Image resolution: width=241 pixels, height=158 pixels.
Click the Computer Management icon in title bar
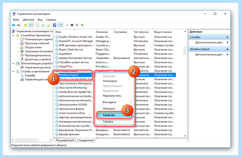[14, 14]
